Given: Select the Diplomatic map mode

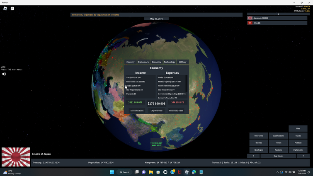Looking at the screenshot, I should [x=298, y=150].
